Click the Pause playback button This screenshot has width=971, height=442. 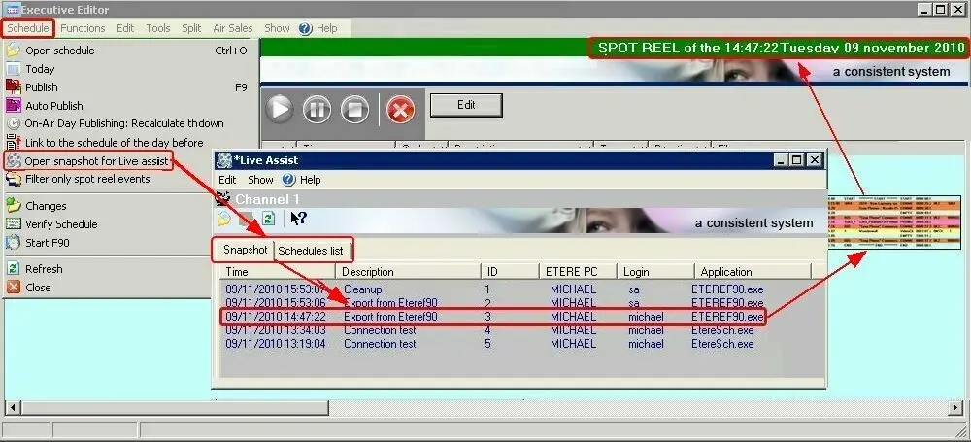click(x=317, y=109)
